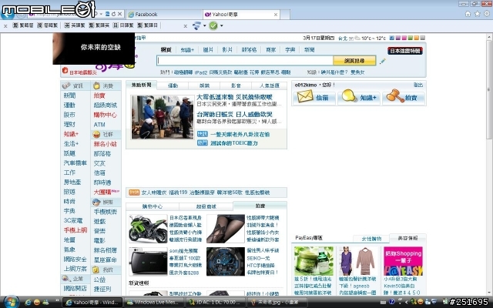The height and width of the screenshot is (308, 493).
Task: Click the refresh icon in the address bar
Action: pyautogui.click(x=113, y=14)
